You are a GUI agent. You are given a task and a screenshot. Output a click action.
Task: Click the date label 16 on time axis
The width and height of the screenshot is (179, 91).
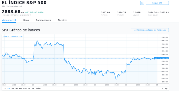(x=126, y=85)
